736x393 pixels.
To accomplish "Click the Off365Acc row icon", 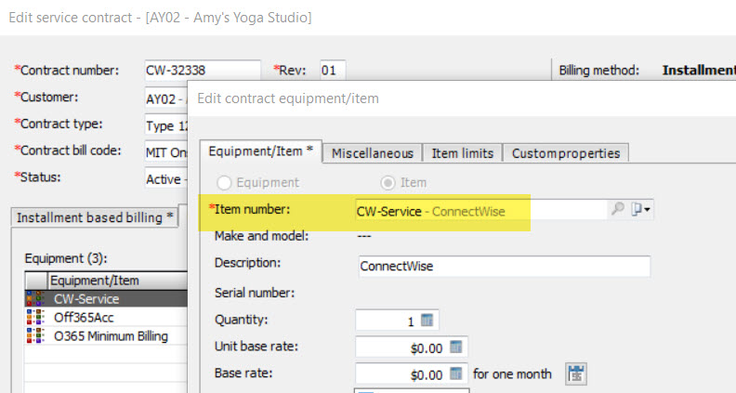I will tap(37, 318).
